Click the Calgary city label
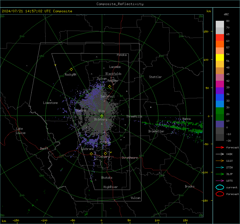Image resolution: width=240 pixels, height=224 pixels. point(104,157)
